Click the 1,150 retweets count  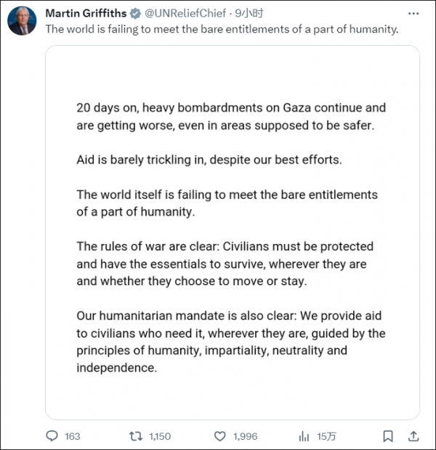pos(159,436)
